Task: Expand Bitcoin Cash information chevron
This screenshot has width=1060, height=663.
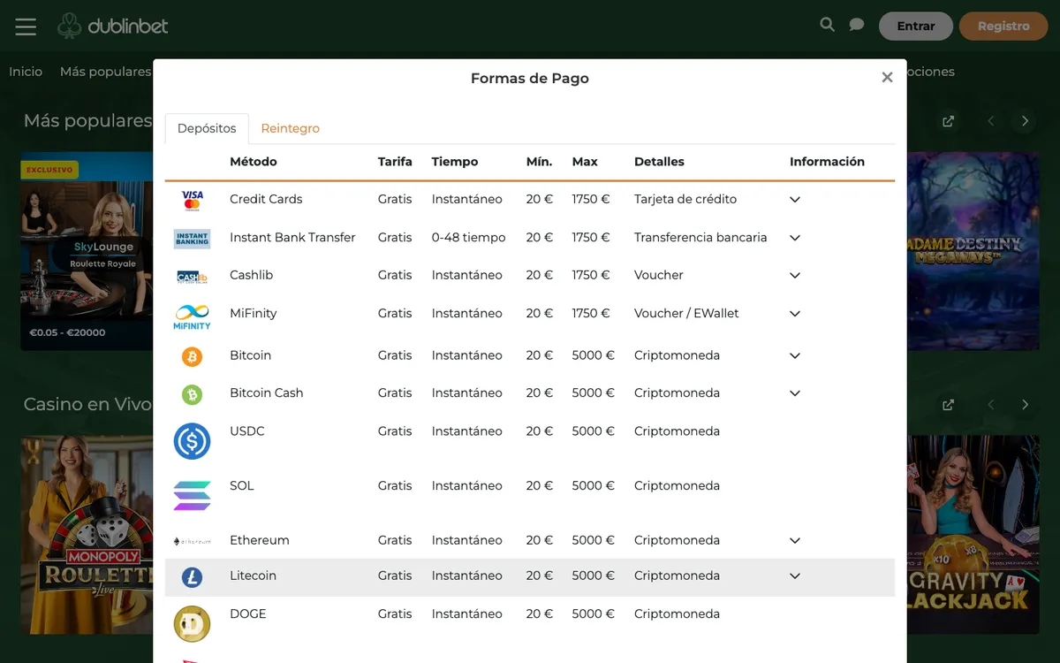Action: (795, 393)
